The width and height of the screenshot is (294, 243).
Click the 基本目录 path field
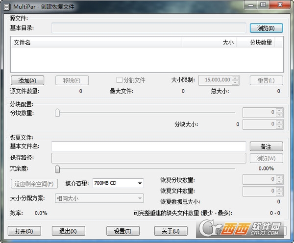point(148,28)
